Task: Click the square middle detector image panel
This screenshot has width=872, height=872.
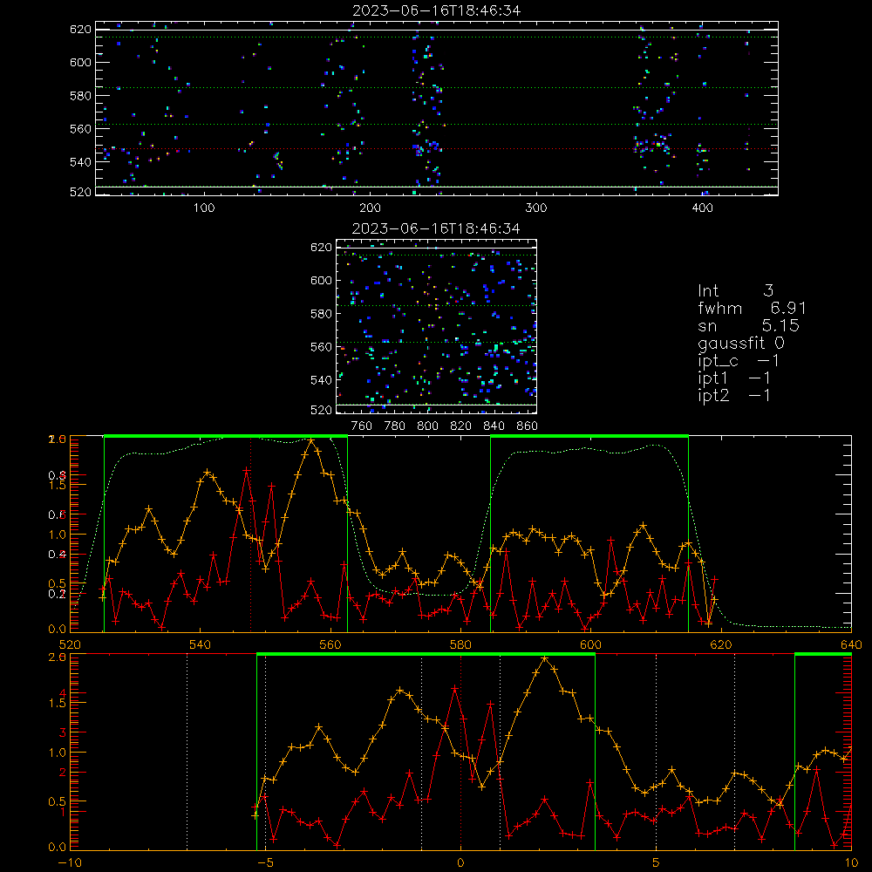Action: [x=437, y=326]
